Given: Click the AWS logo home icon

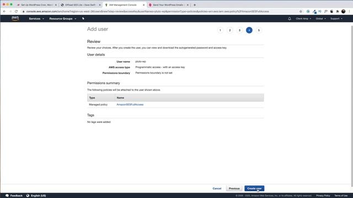Looking at the screenshot, I should 15,18.
